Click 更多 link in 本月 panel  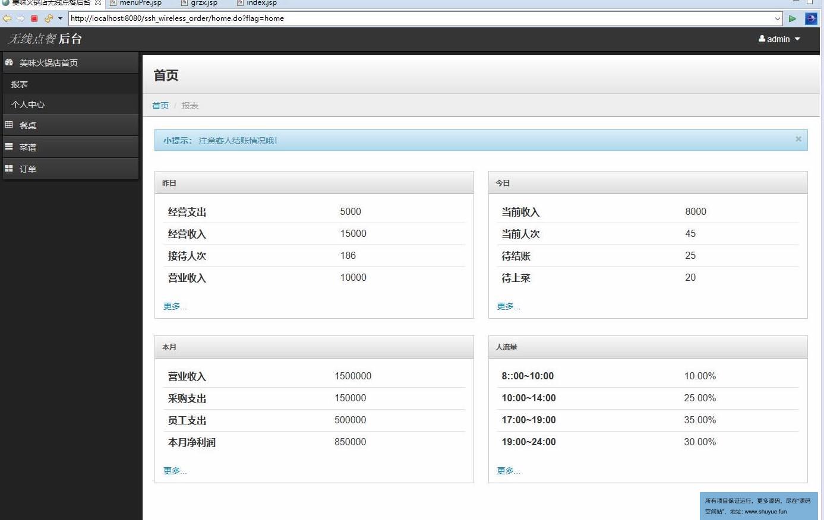(175, 471)
